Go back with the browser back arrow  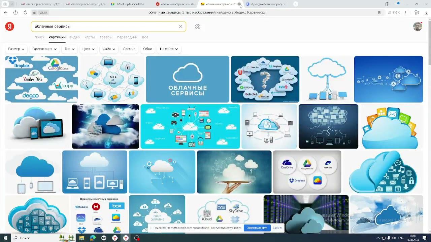[5, 12]
